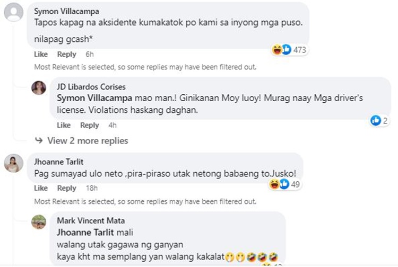View the 473 reactions on Symon's comment
The height and width of the screenshot is (267, 398).
(x=290, y=50)
